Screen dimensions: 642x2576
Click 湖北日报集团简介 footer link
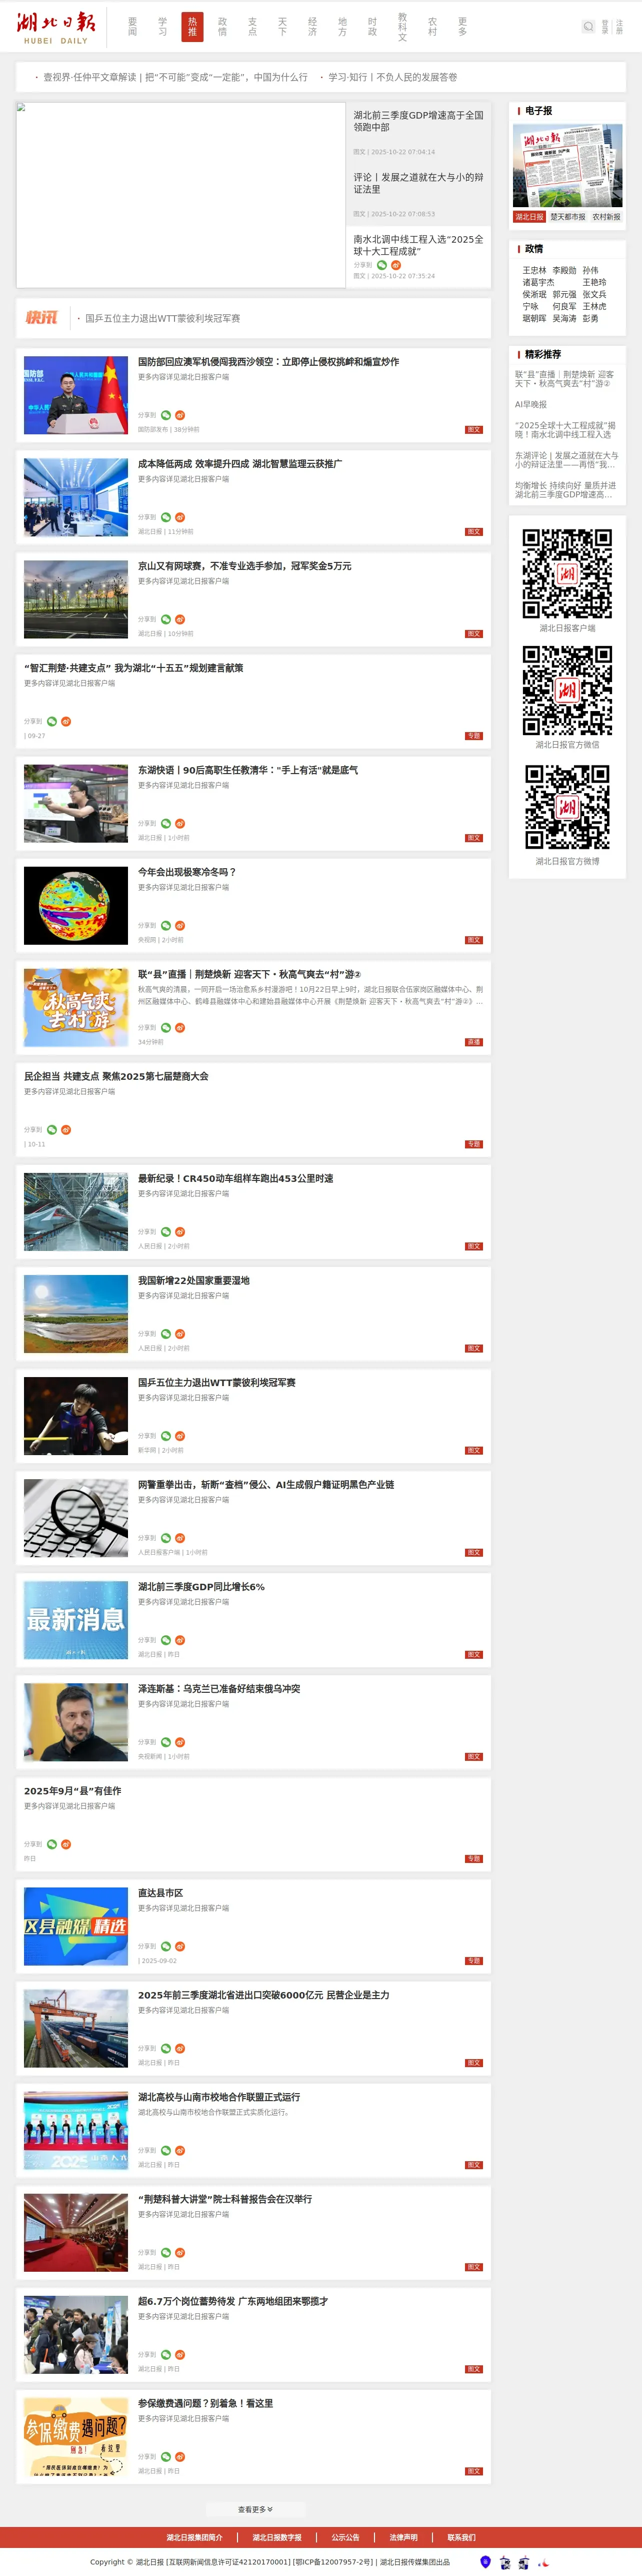(x=194, y=2537)
